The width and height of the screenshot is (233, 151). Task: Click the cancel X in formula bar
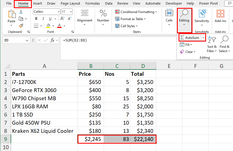pyautogui.click(x=39, y=40)
